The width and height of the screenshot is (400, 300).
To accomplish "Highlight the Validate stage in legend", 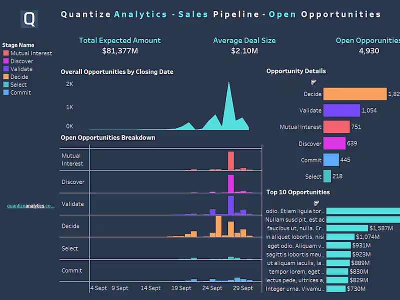I will point(21,69).
